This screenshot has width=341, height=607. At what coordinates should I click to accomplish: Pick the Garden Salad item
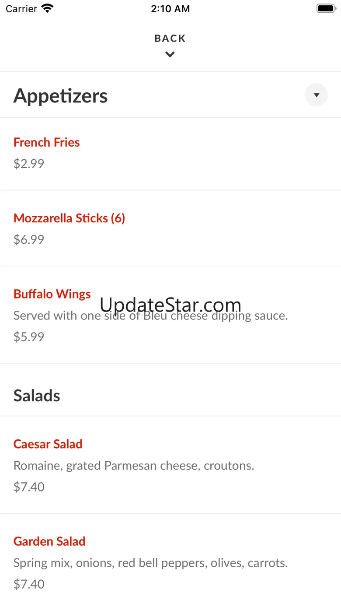pos(49,541)
